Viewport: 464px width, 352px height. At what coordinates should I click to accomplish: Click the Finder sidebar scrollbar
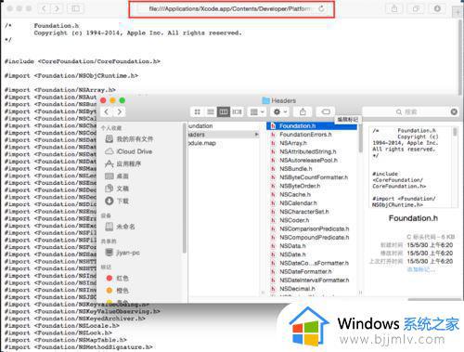click(x=185, y=189)
